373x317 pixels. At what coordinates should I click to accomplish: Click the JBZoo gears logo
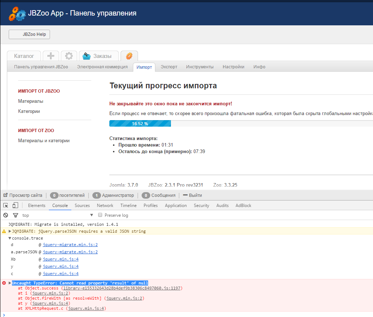17,13
